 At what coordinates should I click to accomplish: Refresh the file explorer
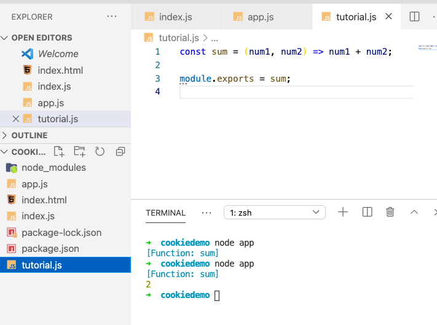100,152
